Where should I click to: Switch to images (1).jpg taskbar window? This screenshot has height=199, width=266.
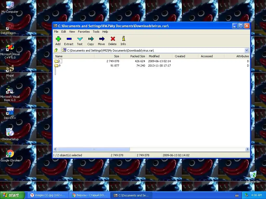48,195
